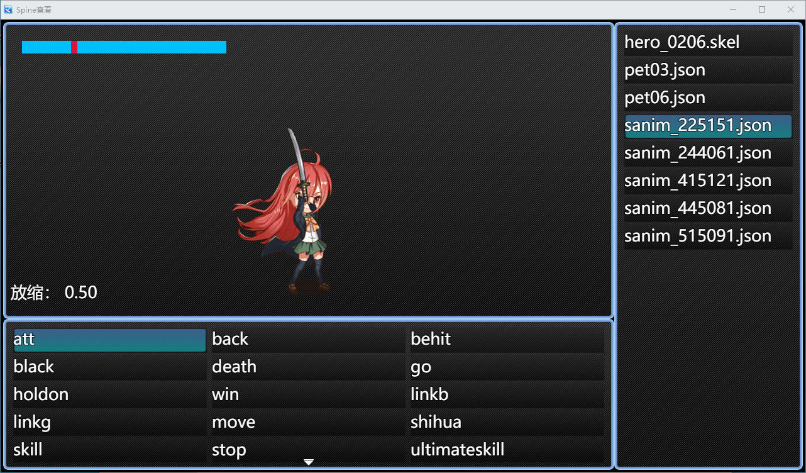Close the Spine查看 window

[791, 9]
